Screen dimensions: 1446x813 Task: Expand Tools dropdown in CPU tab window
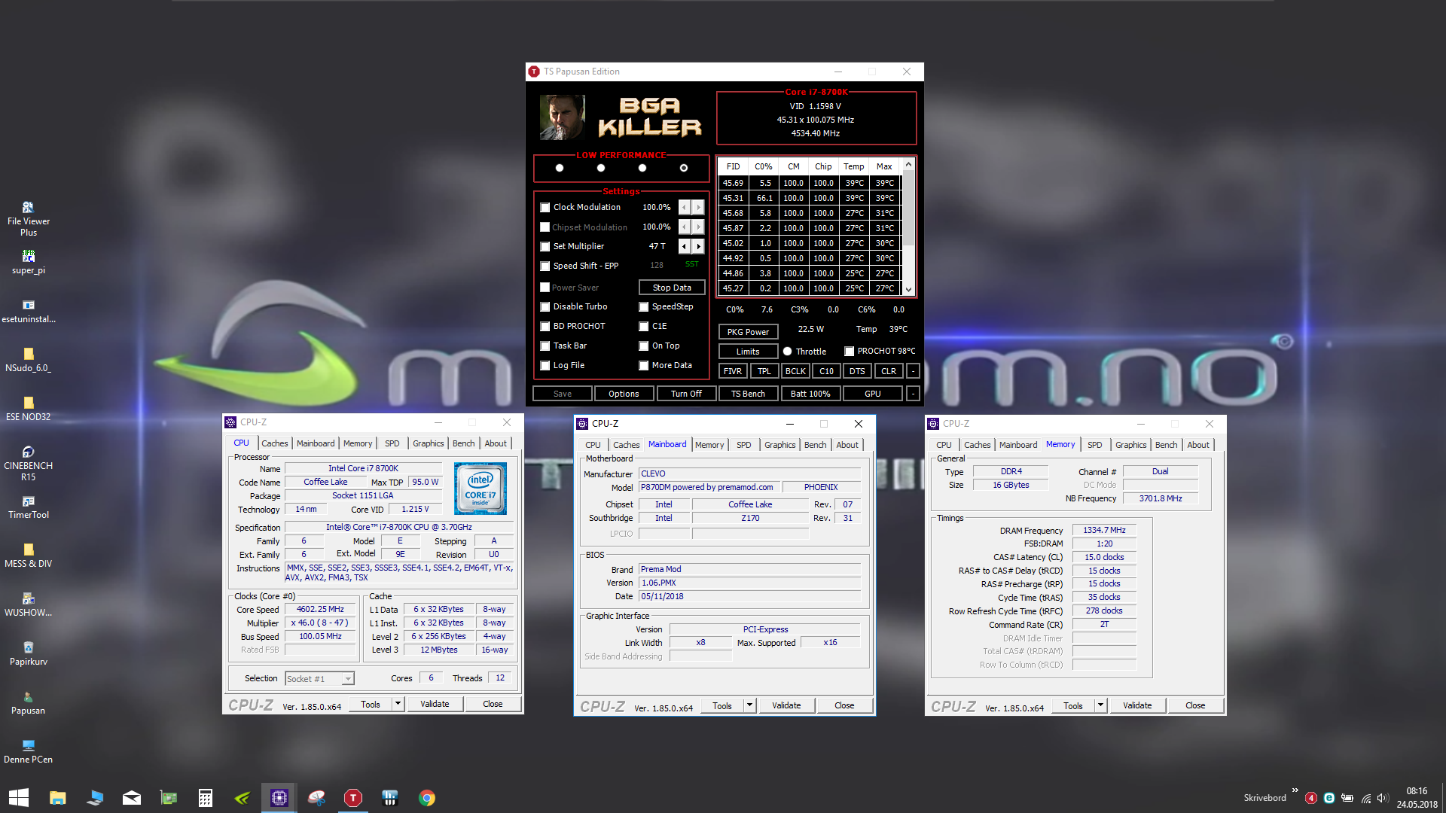398,704
